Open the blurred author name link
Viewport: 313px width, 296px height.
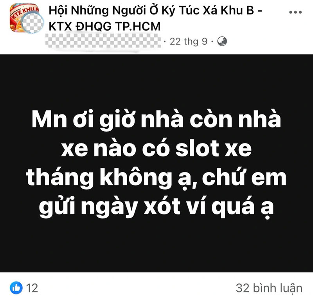coord(103,41)
